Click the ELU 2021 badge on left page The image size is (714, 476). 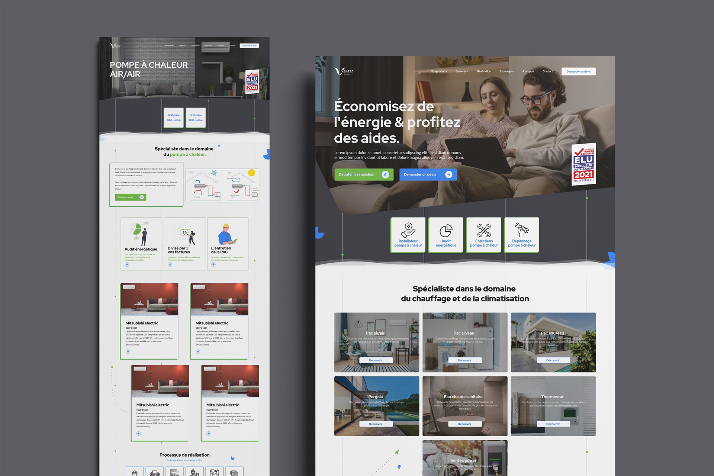click(252, 81)
